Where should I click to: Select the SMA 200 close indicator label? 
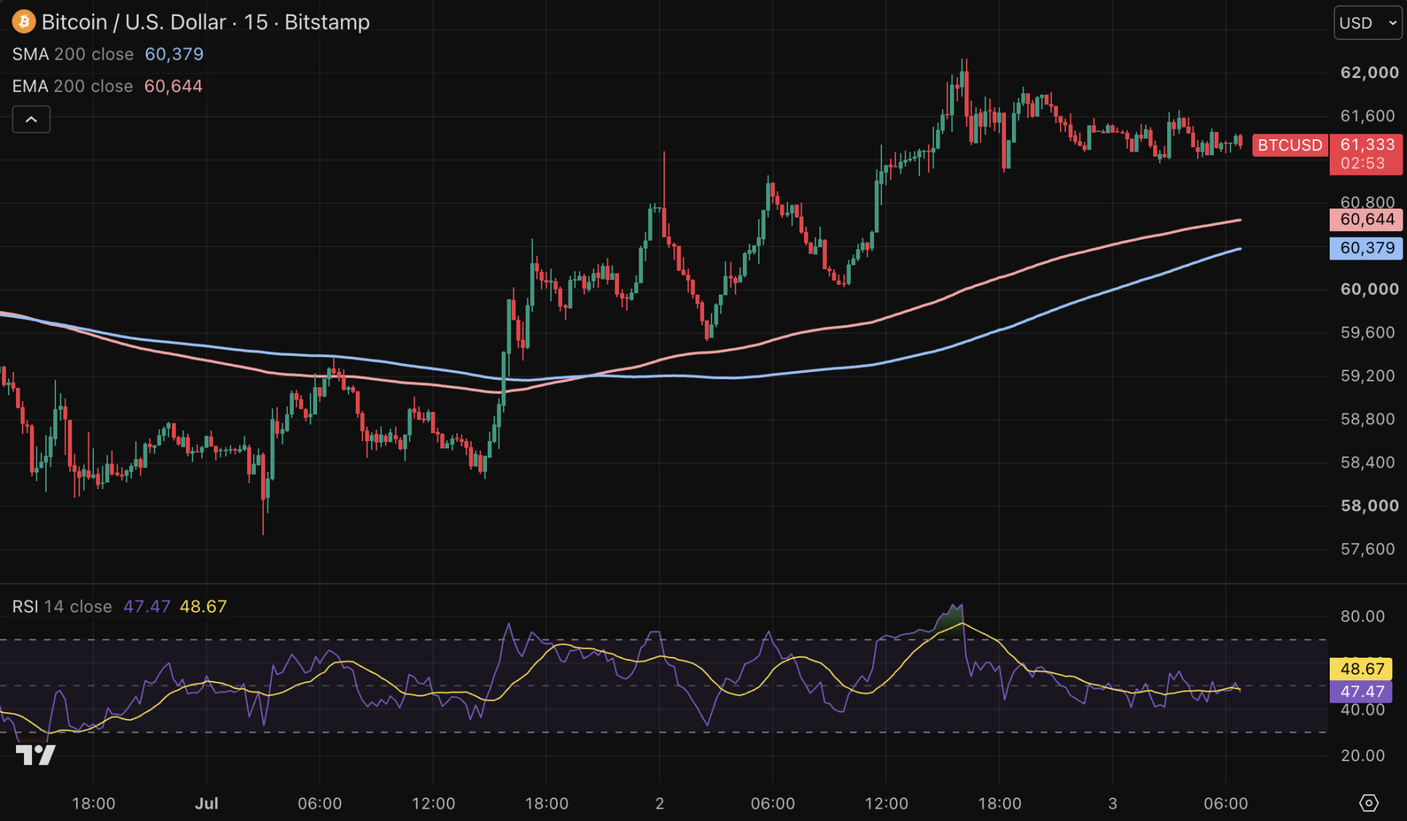point(73,54)
